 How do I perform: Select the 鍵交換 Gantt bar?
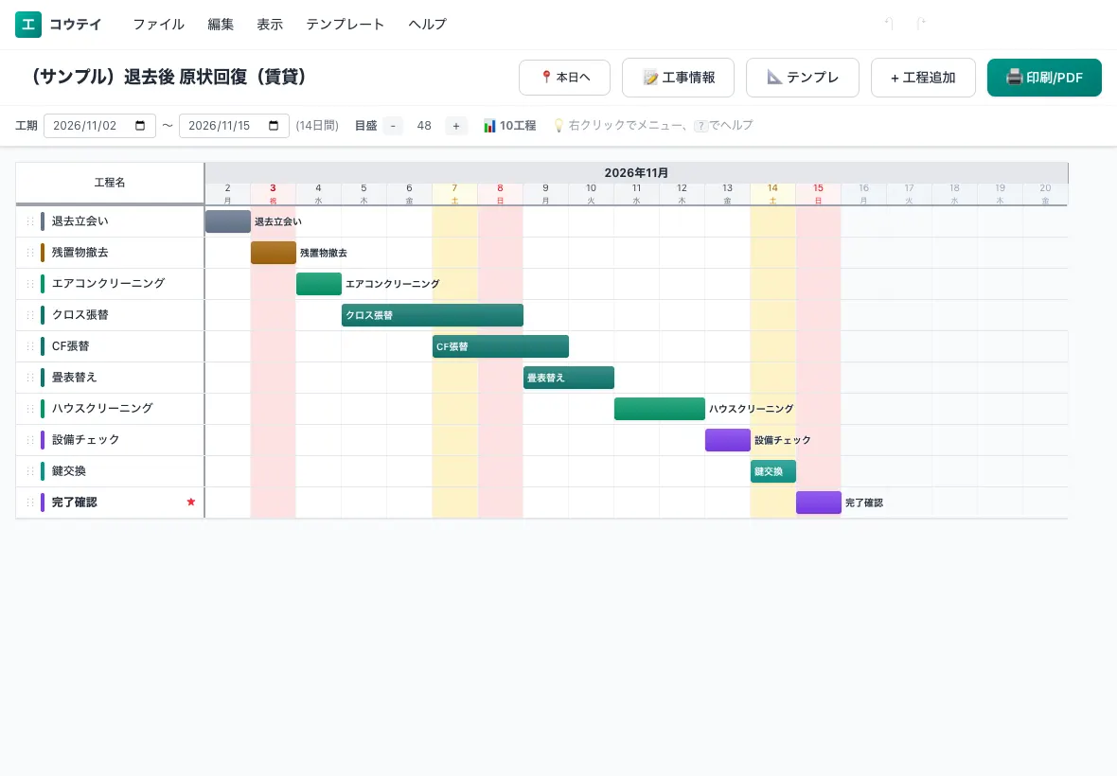point(773,471)
